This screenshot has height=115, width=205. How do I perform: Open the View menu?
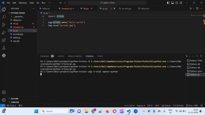point(32,3)
